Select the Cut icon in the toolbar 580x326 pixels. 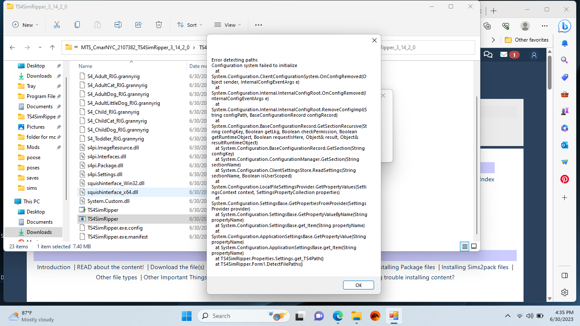tap(57, 25)
